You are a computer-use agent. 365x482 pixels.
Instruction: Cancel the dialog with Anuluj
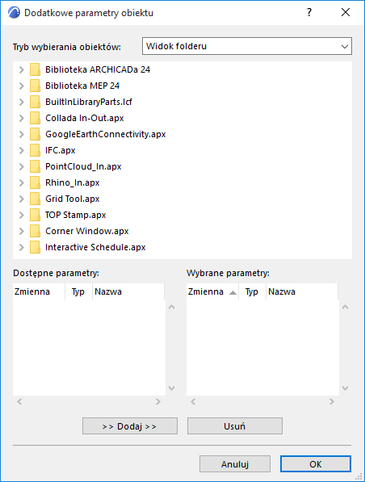235,464
